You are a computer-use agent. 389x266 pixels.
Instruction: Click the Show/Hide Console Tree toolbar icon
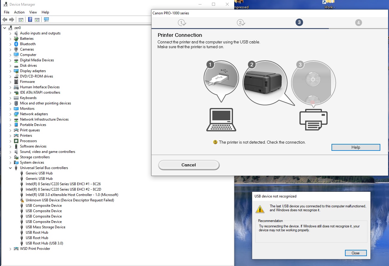(21, 20)
